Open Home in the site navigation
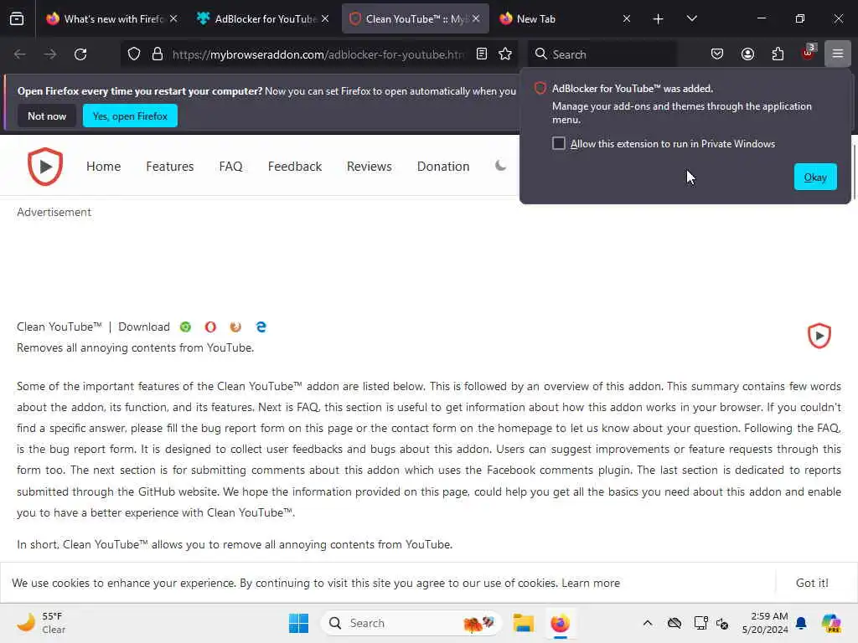Viewport: 858px width, 643px height. click(103, 167)
